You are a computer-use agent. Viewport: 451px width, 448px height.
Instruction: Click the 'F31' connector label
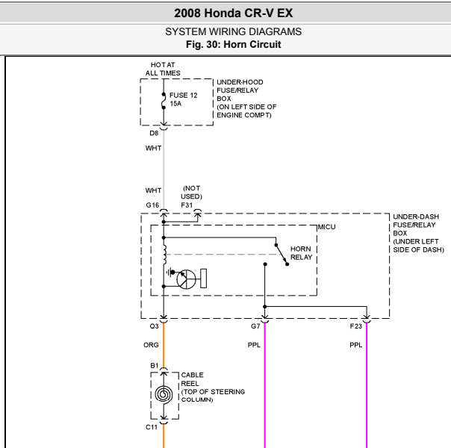[187, 205]
